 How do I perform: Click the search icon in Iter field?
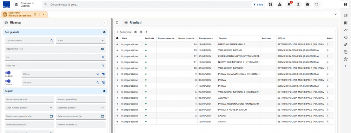[x=103, y=57]
